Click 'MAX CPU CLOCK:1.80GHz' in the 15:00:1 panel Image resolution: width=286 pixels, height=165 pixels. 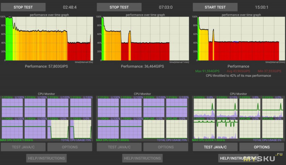coord(208,140)
